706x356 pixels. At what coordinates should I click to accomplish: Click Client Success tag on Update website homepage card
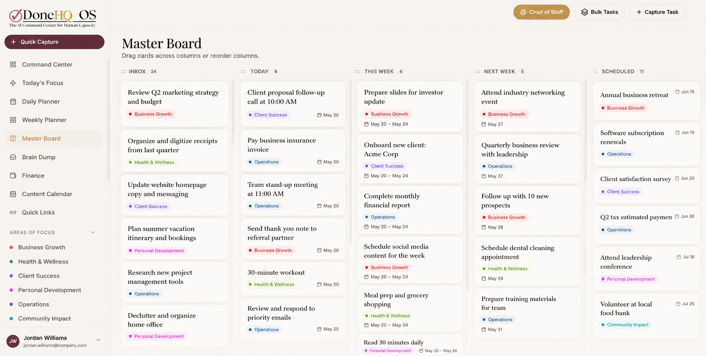(148, 206)
